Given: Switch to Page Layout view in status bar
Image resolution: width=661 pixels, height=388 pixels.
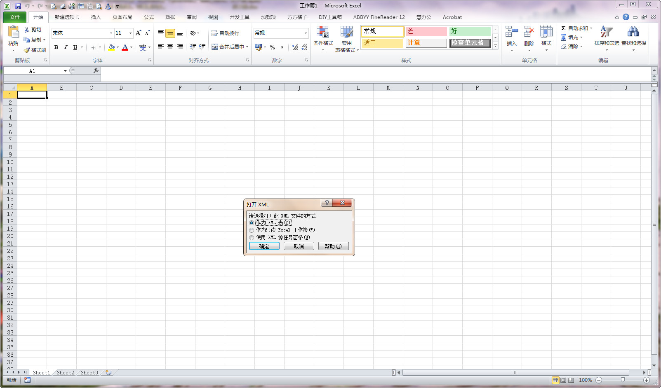Looking at the screenshot, I should pos(563,380).
